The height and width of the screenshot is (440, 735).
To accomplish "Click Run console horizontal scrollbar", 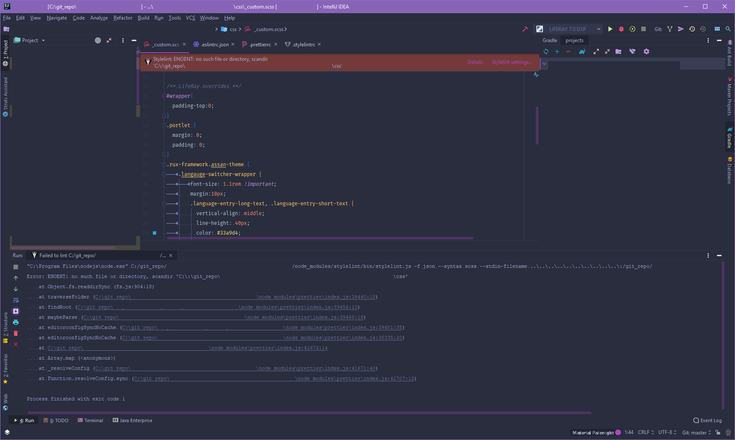I will click(309, 412).
